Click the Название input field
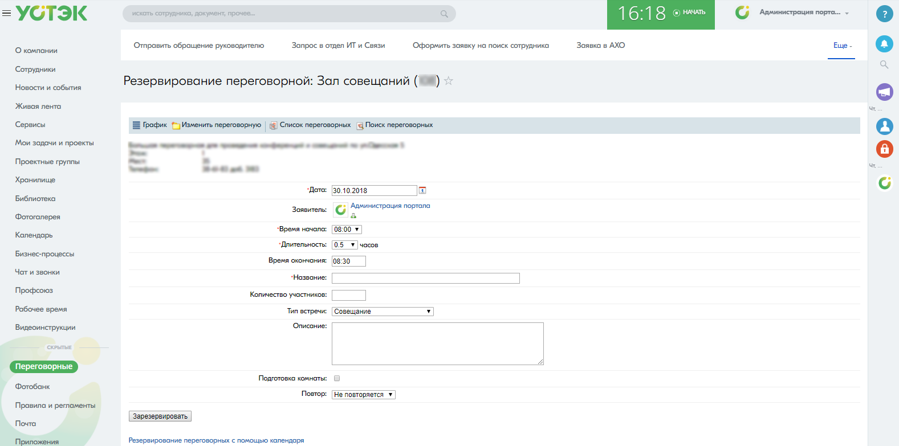The width and height of the screenshot is (899, 446). [426, 279]
